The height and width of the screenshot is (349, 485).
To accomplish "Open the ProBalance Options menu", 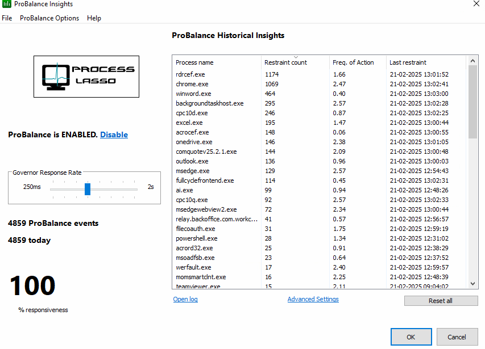I will click(x=49, y=18).
